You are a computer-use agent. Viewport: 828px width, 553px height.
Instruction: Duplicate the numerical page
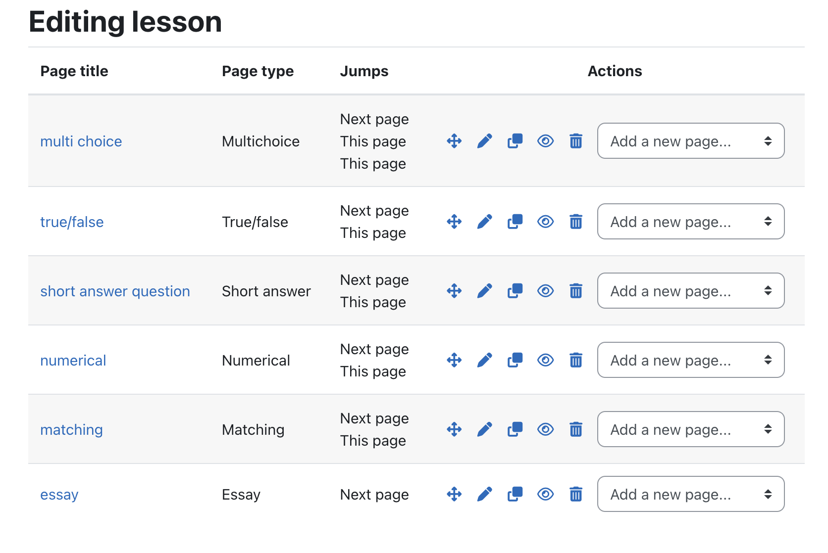pos(515,360)
